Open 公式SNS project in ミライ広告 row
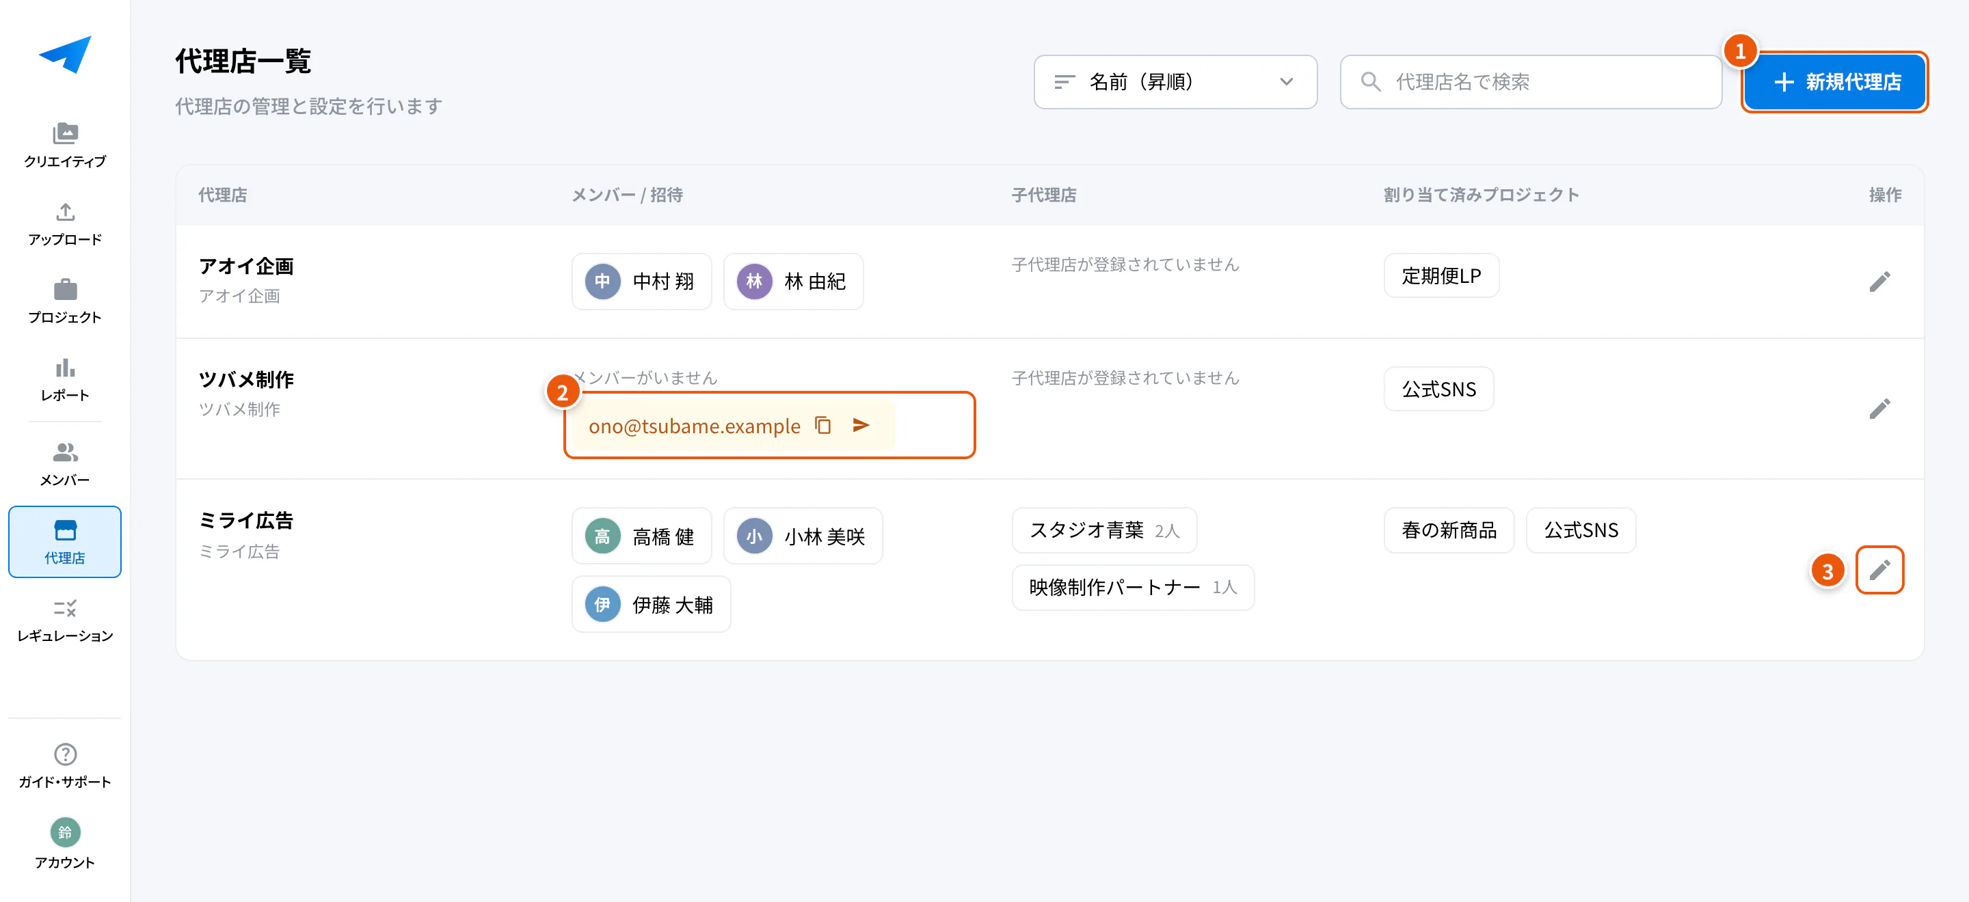Screen dimensions: 1969x902 1580,530
